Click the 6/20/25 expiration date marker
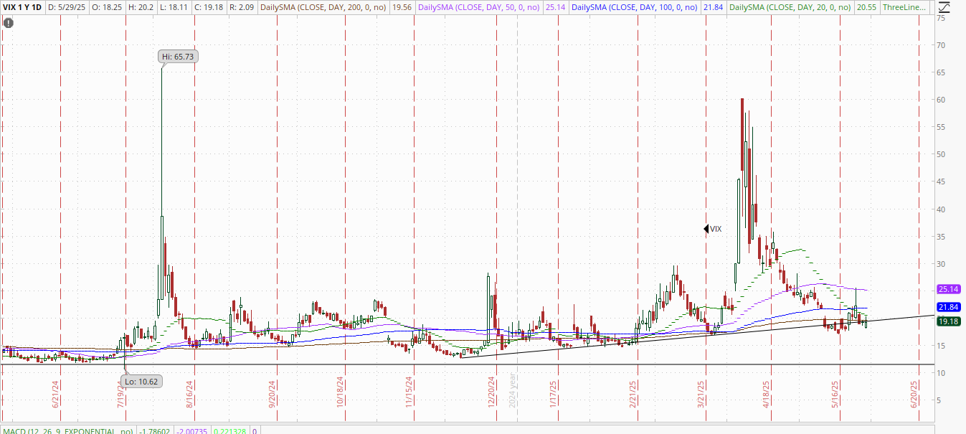This screenshot has width=966, height=434. tap(914, 394)
